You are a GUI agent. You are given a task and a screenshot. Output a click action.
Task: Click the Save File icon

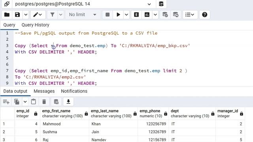coord(17,15)
